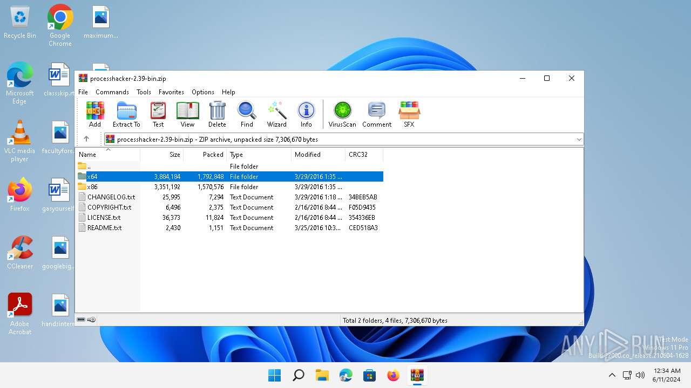Click the Delete trash can icon
This screenshot has width=691, height=388.
(x=217, y=114)
